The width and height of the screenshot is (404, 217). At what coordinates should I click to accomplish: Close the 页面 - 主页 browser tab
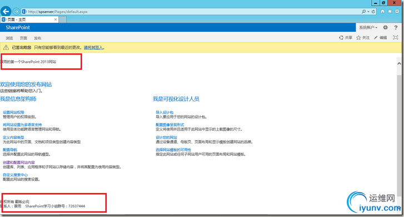coord(56,19)
